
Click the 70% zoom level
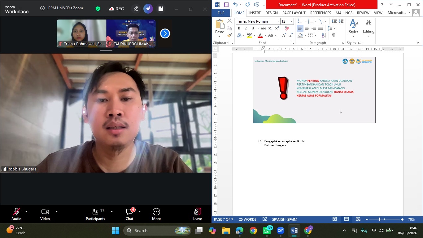coord(411,219)
